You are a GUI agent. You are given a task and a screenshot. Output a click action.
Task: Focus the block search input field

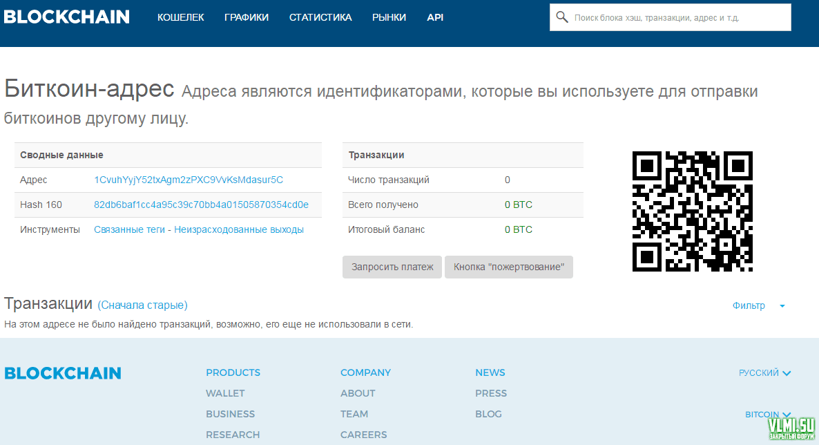(x=677, y=17)
